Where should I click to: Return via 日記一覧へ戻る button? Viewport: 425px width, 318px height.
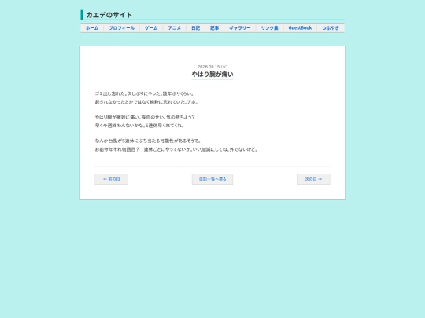coord(213,179)
